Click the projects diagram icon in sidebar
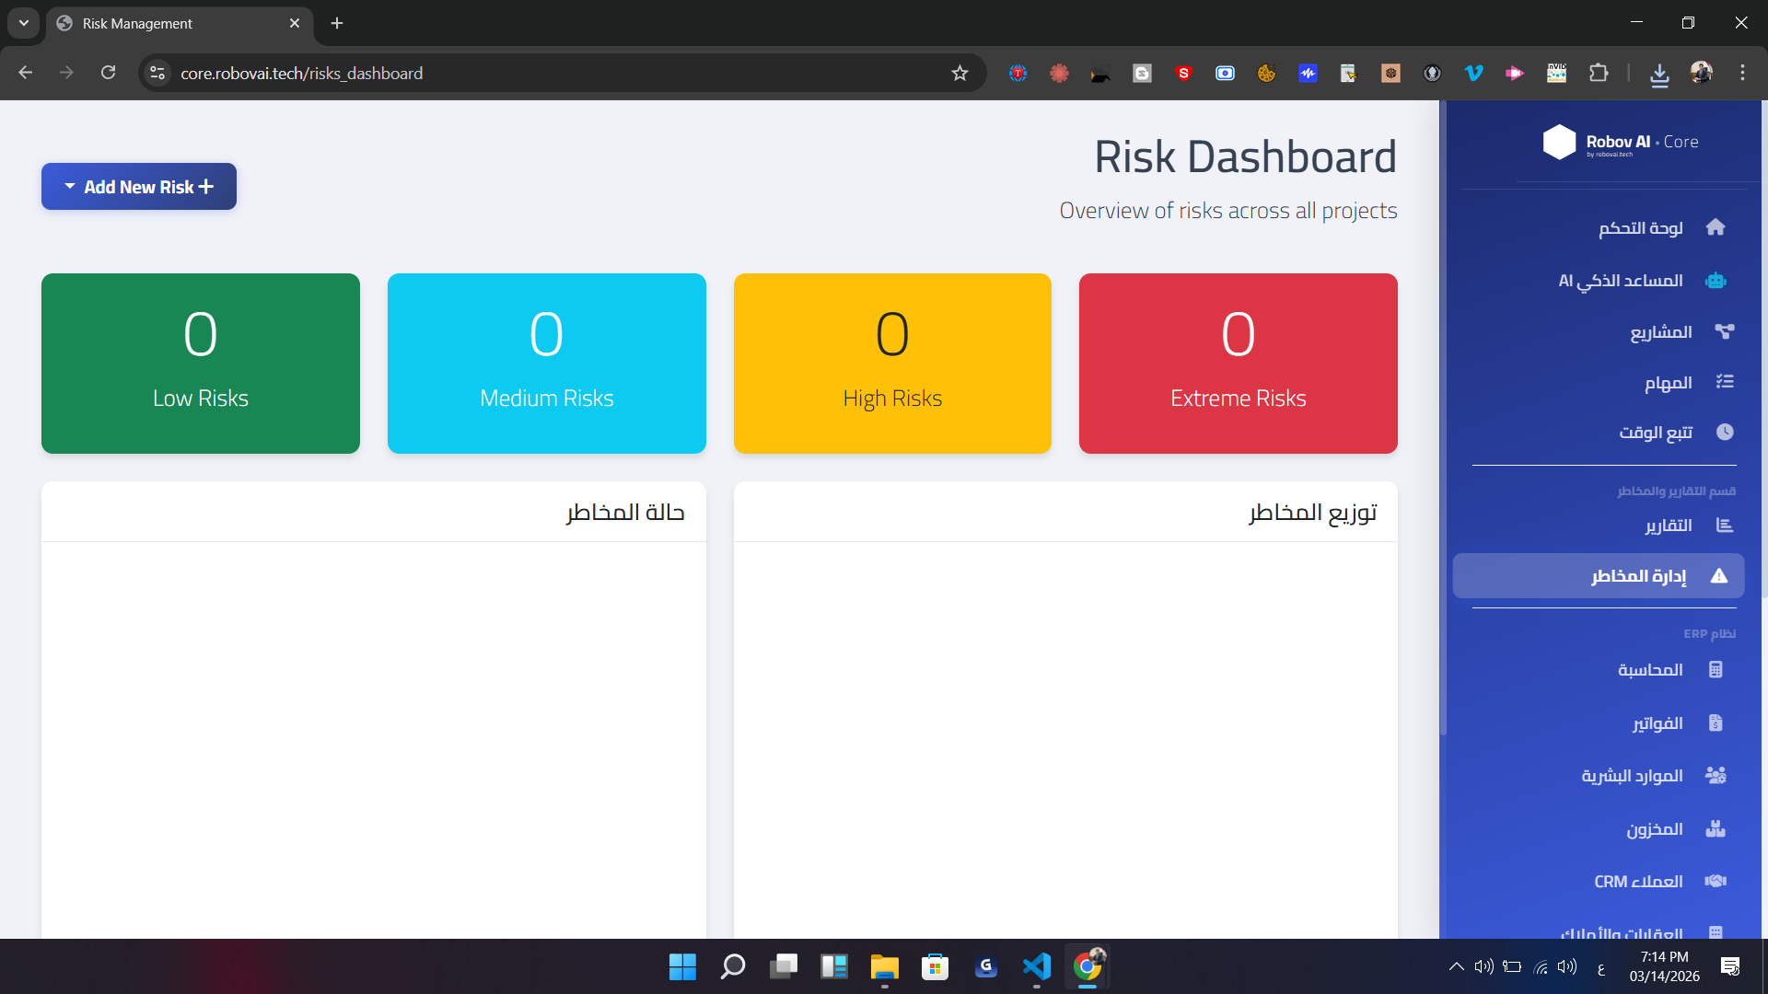The width and height of the screenshot is (1768, 994). 1724,331
